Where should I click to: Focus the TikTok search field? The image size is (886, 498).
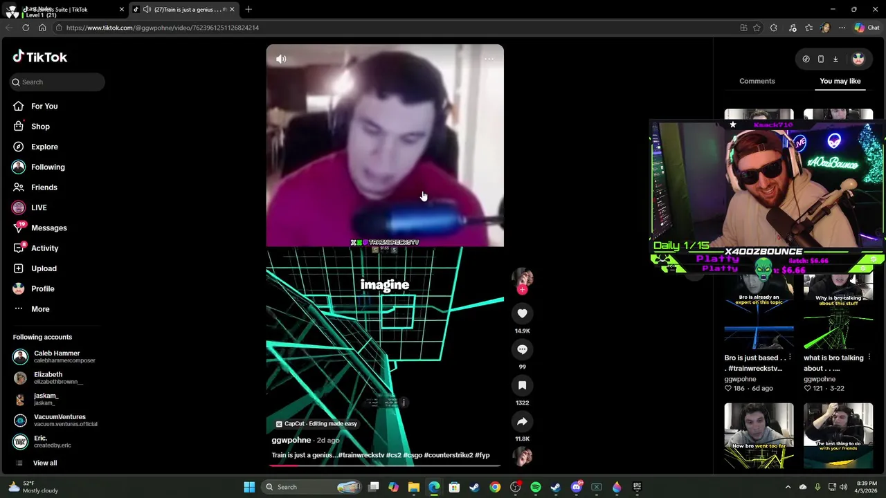click(x=57, y=82)
